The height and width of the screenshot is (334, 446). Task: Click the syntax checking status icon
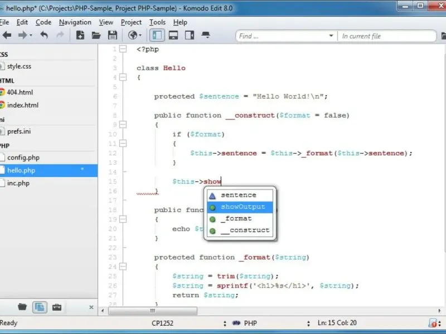pyautogui.click(x=433, y=323)
